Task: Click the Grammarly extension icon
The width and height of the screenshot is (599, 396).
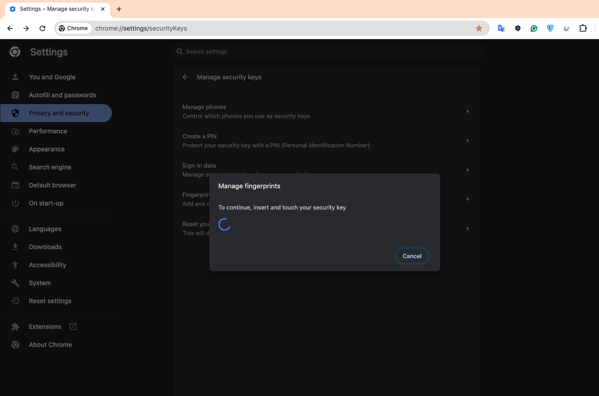Action: coord(534,28)
